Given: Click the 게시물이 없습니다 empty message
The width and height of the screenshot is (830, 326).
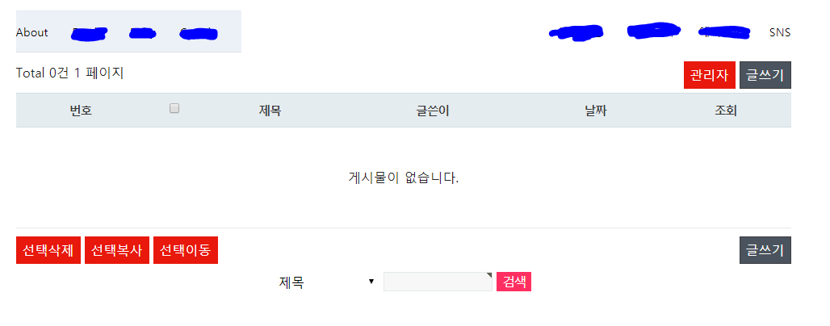Looking at the screenshot, I should click(404, 178).
